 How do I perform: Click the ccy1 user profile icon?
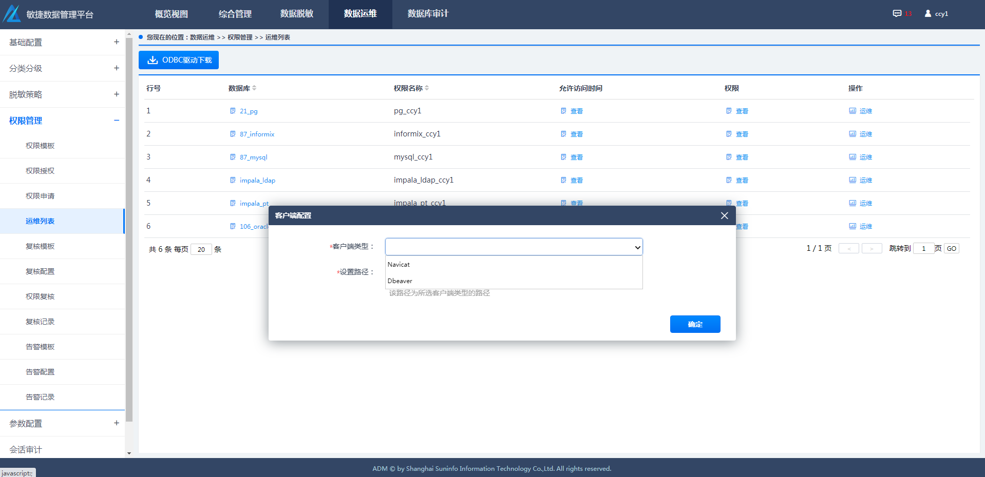click(927, 14)
